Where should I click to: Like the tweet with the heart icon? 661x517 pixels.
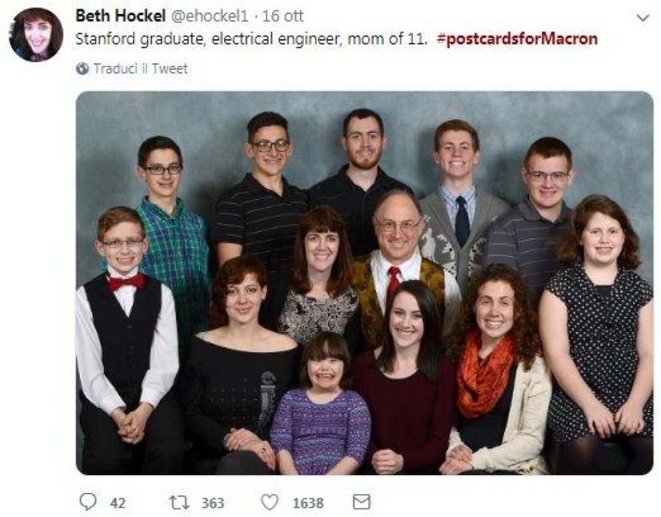point(270,502)
